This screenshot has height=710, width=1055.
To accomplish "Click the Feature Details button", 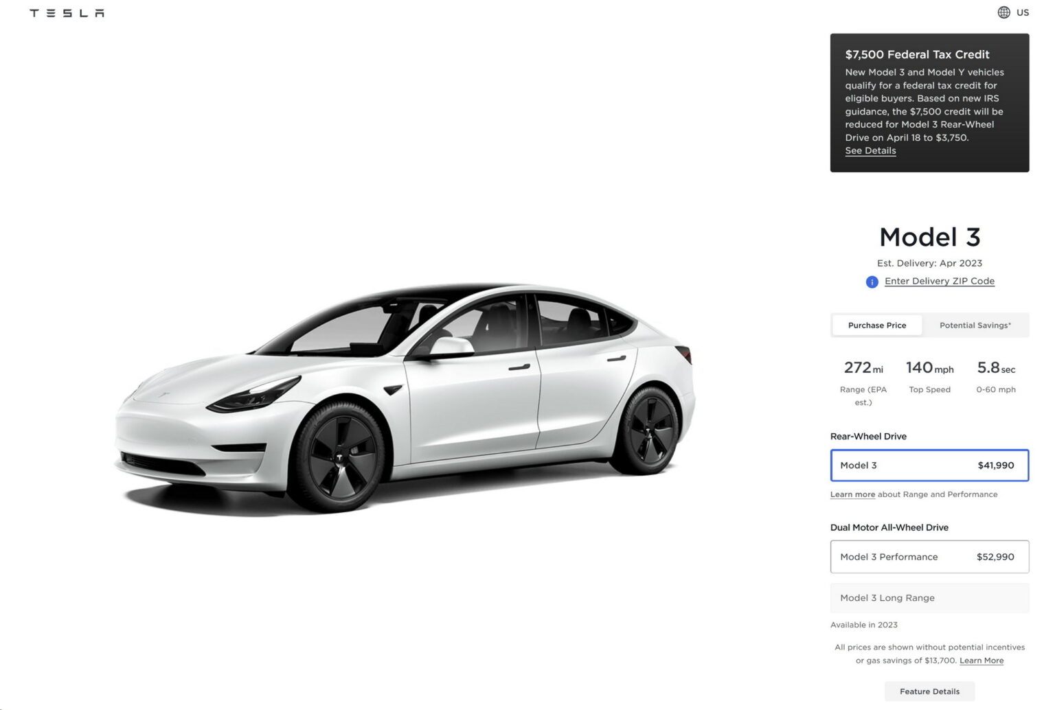I will (x=929, y=691).
